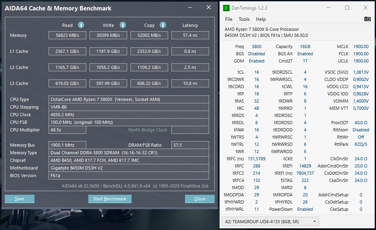This screenshot has height=230, width=376.
Task: Click the empty North Bridge Clock field
Action: point(190,130)
